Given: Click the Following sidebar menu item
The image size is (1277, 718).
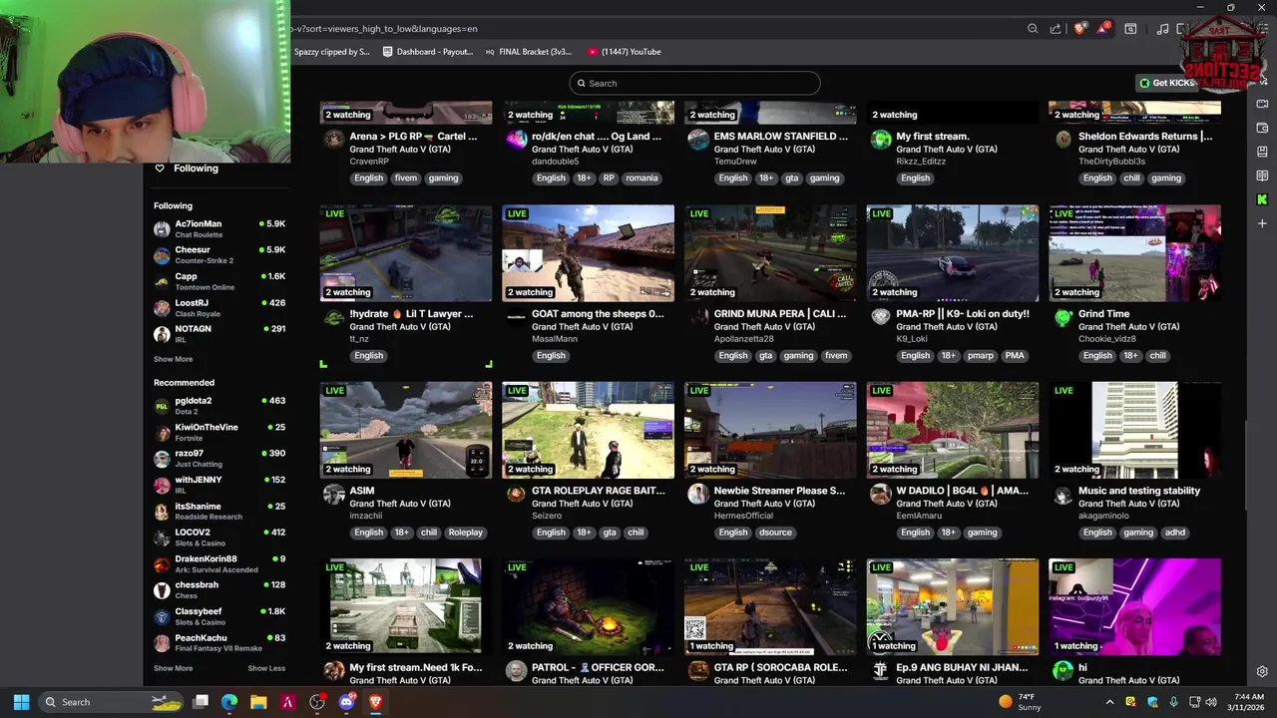Looking at the screenshot, I should 196,169.
